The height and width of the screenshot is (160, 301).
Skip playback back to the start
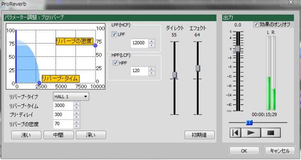point(235,133)
